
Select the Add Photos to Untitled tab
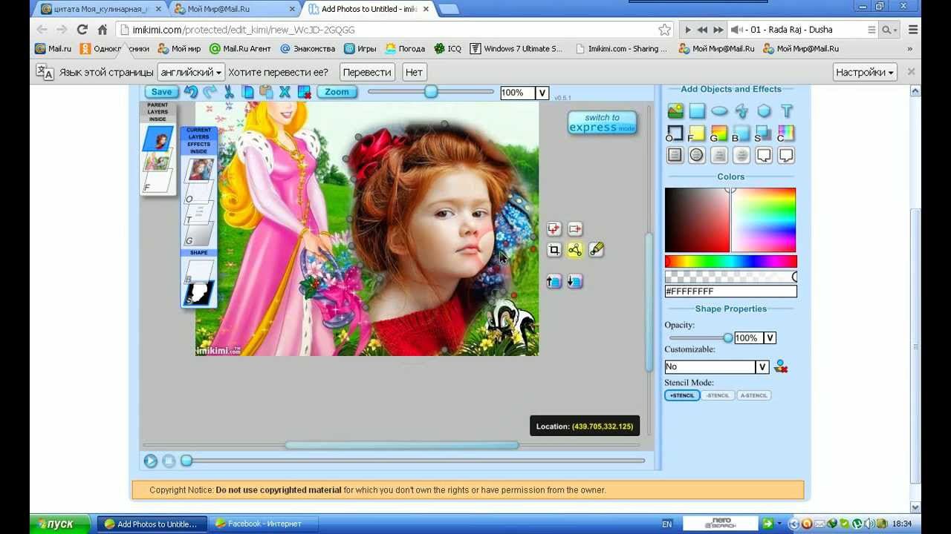(x=368, y=9)
